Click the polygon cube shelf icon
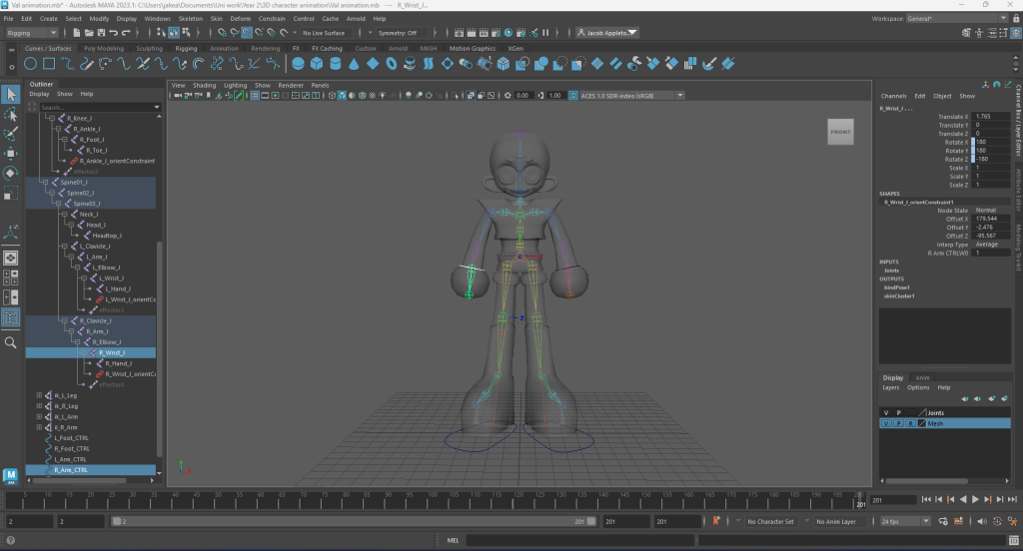 tap(317, 64)
